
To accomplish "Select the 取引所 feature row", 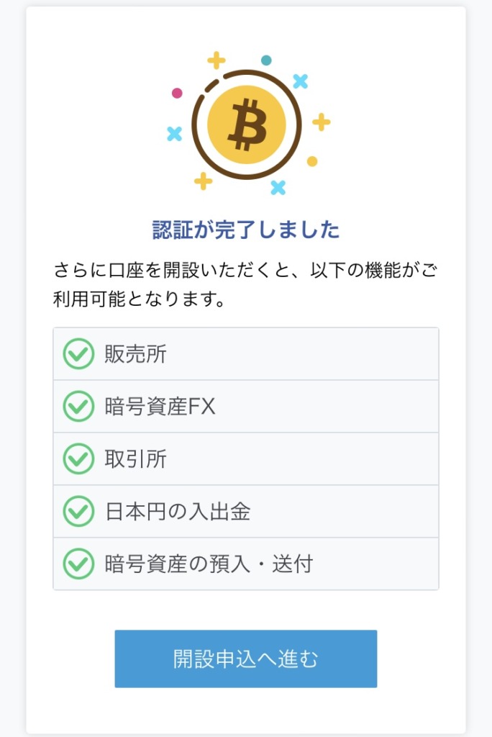I will [246, 458].
